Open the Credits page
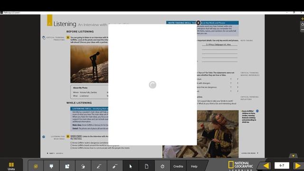The width and height of the screenshot is (304, 171). (x=178, y=166)
